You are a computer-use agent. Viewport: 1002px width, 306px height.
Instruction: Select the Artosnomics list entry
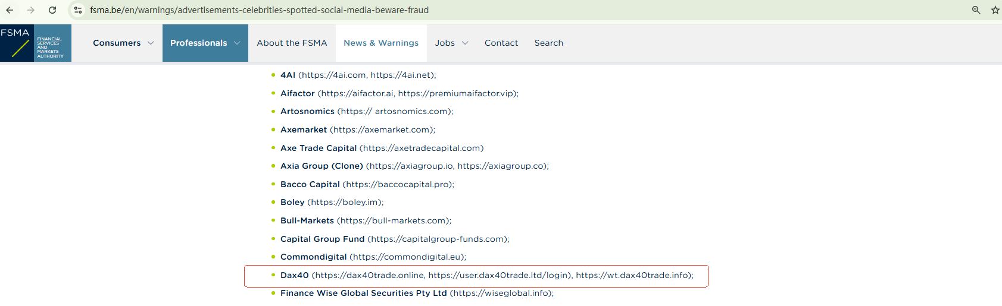click(307, 111)
